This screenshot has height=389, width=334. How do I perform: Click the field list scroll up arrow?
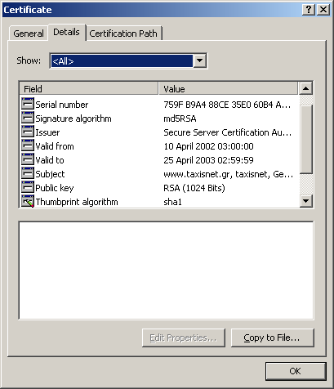coord(306,88)
